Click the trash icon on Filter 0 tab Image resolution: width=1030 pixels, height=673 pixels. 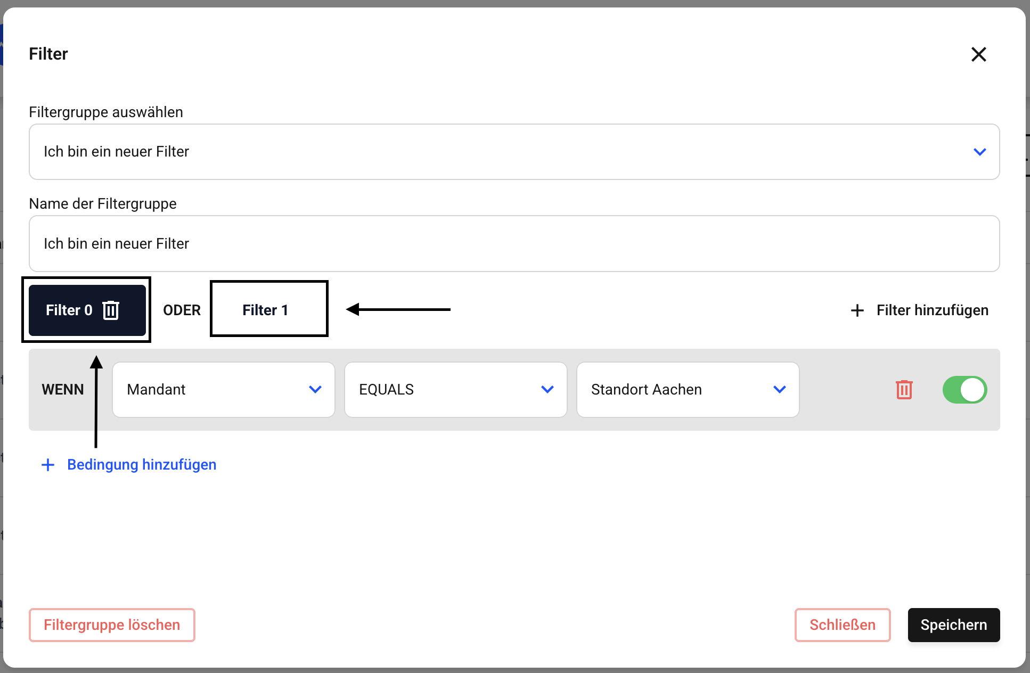(x=111, y=310)
